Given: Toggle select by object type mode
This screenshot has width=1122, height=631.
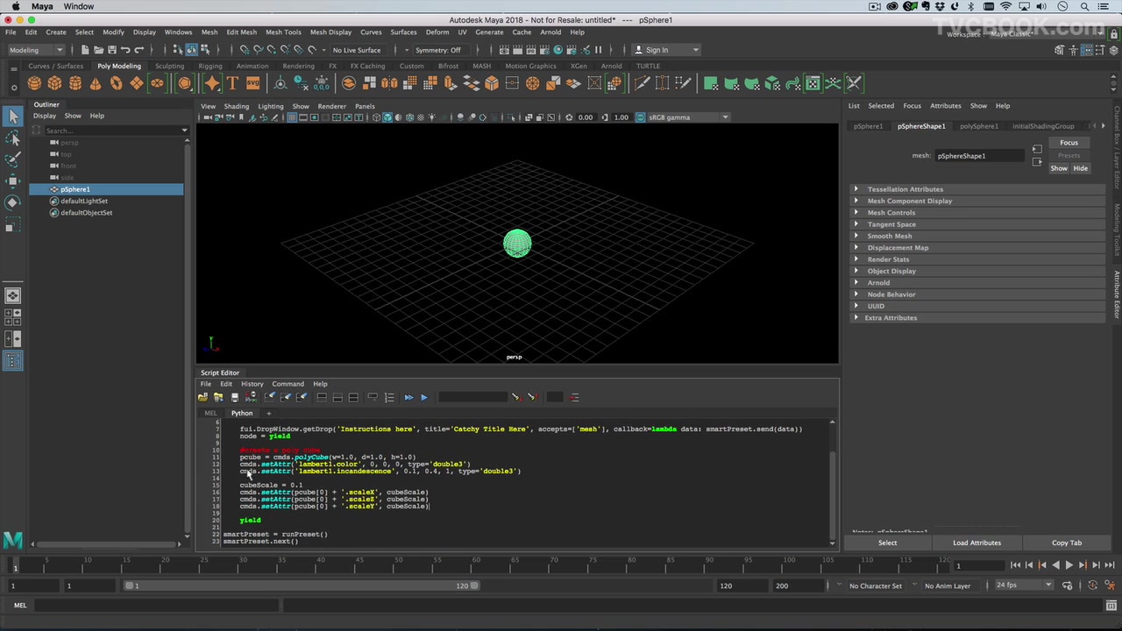Looking at the screenshot, I should [x=191, y=50].
